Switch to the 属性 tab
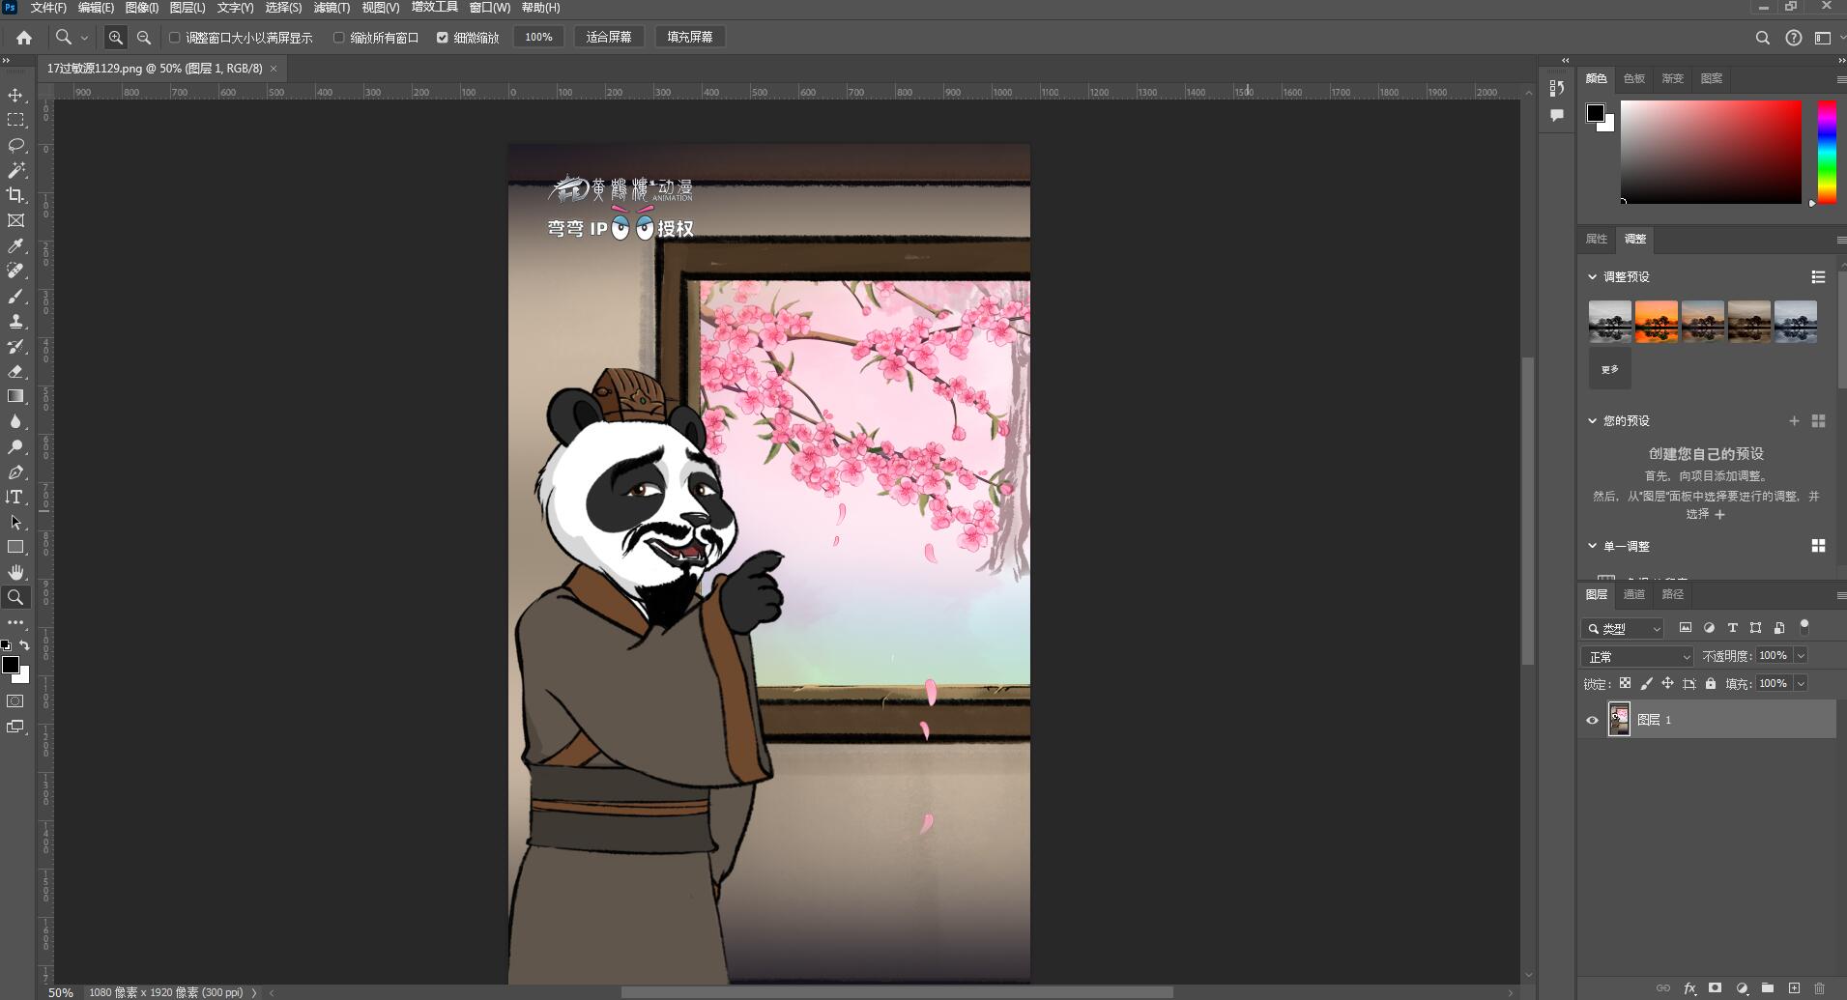 tap(1597, 239)
